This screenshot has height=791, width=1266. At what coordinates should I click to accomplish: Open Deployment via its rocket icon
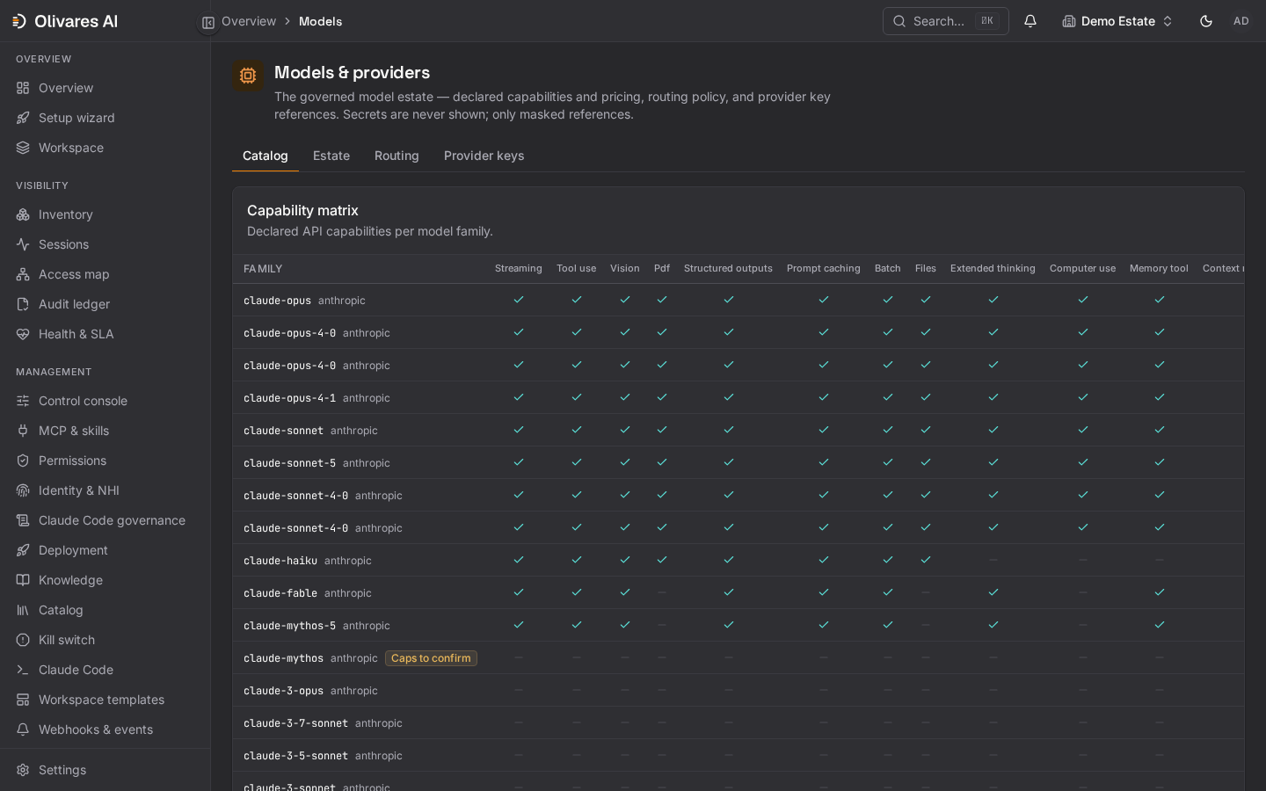pos(23,550)
